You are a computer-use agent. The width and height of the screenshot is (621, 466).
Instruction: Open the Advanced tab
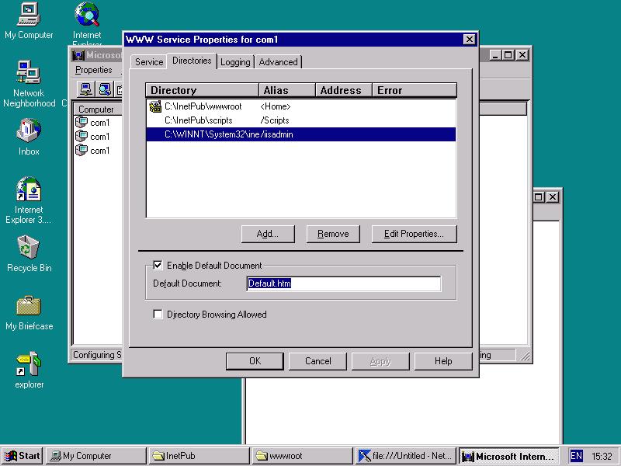[278, 62]
